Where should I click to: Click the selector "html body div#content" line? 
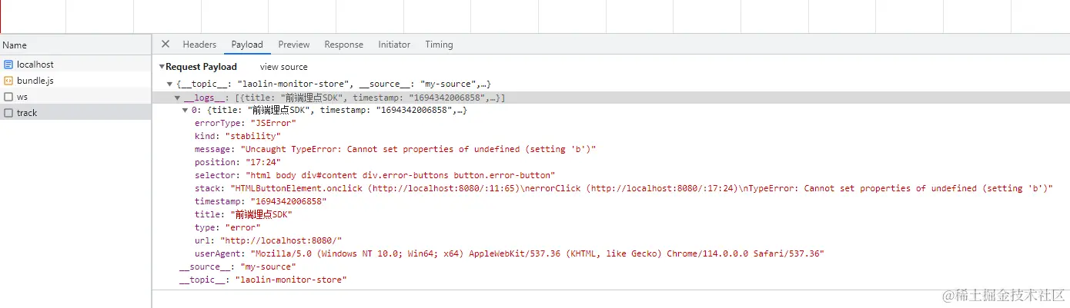[x=374, y=175]
